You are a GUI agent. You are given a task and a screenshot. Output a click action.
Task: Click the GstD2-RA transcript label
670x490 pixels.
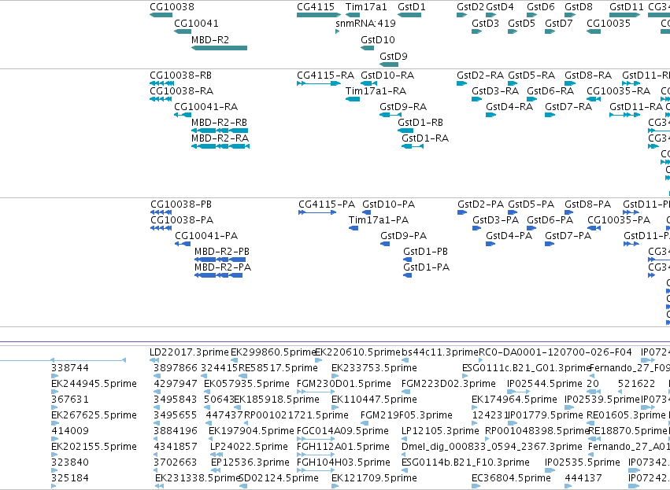coord(480,76)
